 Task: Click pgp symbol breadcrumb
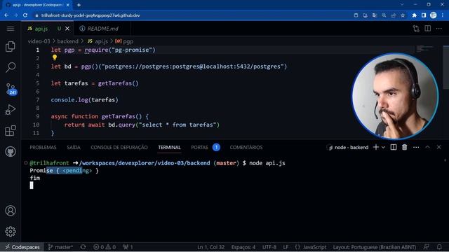point(125,41)
